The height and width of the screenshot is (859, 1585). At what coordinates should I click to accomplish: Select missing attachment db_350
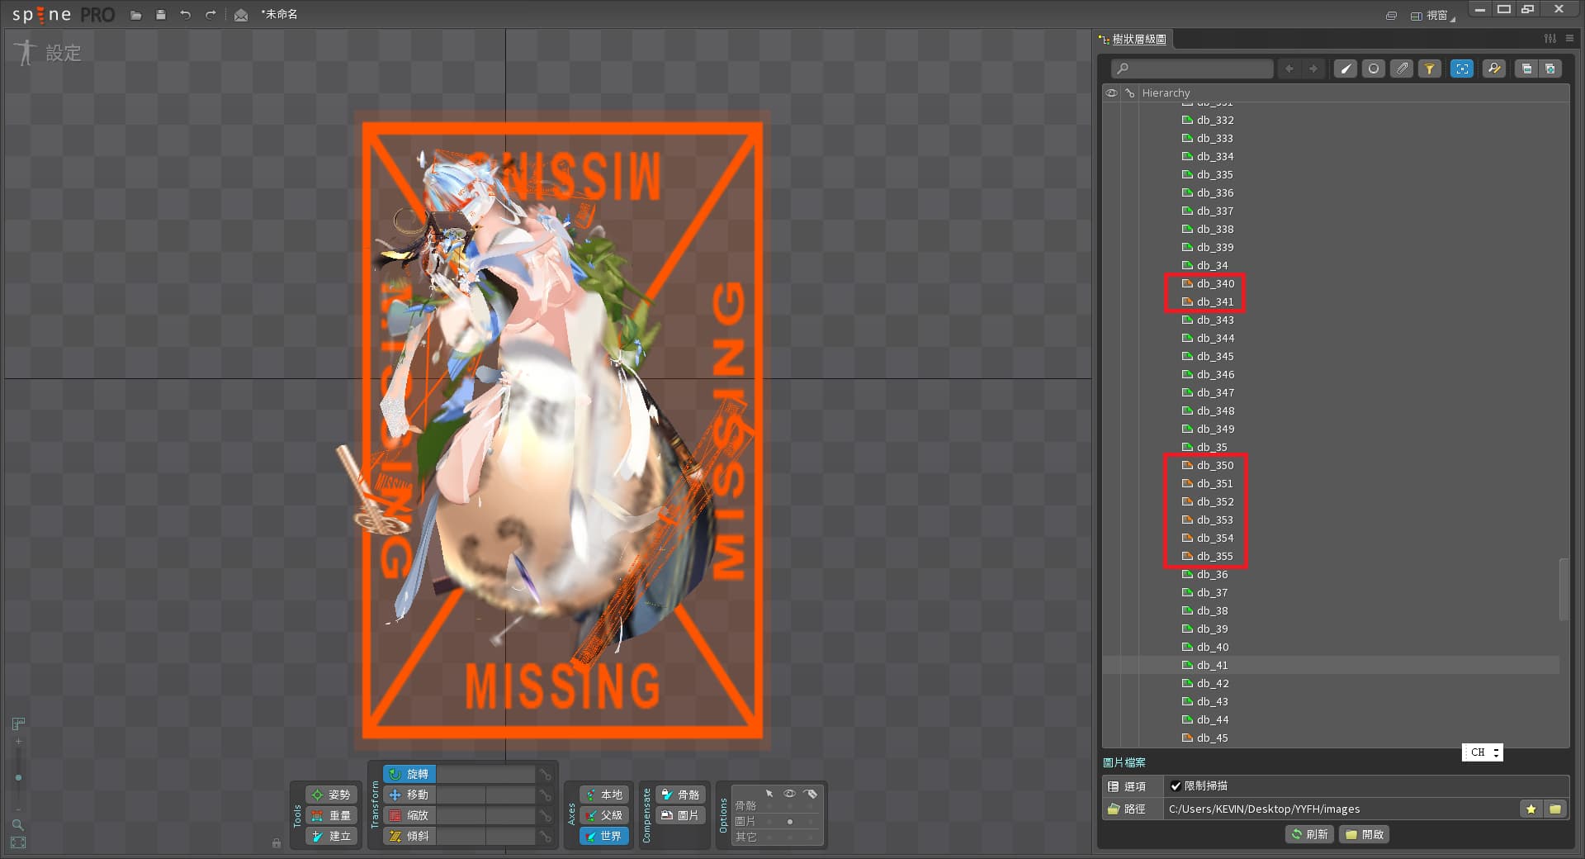1215,465
